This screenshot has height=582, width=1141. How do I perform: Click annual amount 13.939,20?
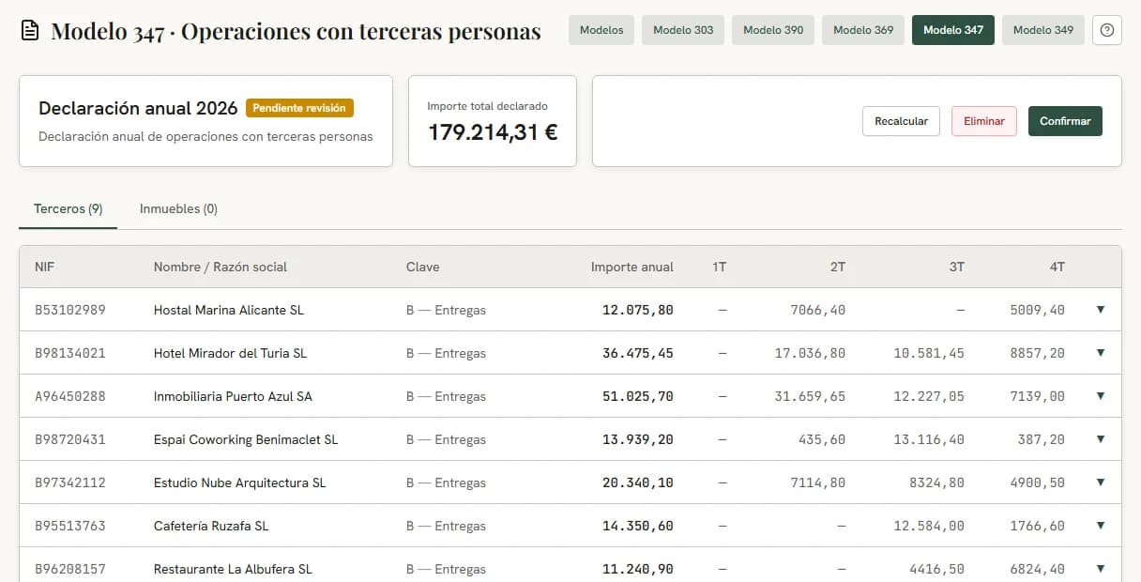[x=638, y=439]
